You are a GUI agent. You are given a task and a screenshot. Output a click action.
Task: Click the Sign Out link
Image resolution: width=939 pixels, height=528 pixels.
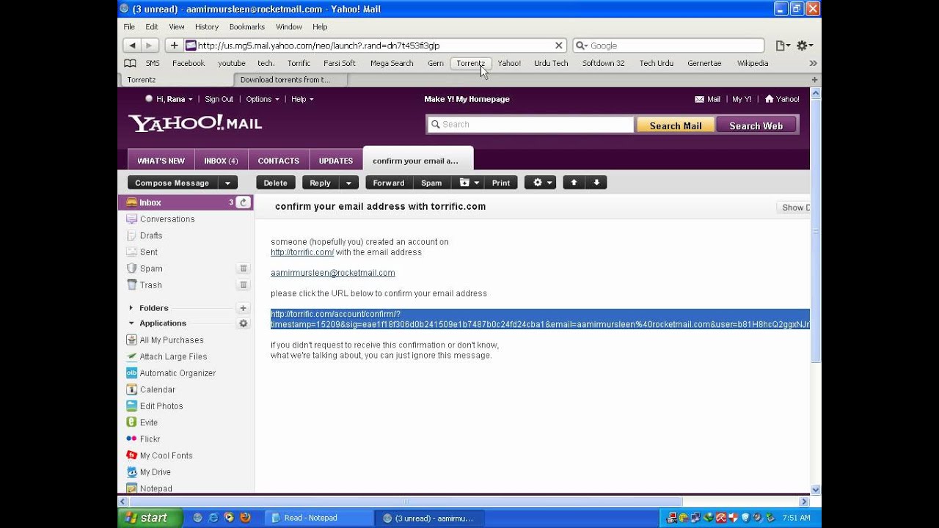click(219, 99)
